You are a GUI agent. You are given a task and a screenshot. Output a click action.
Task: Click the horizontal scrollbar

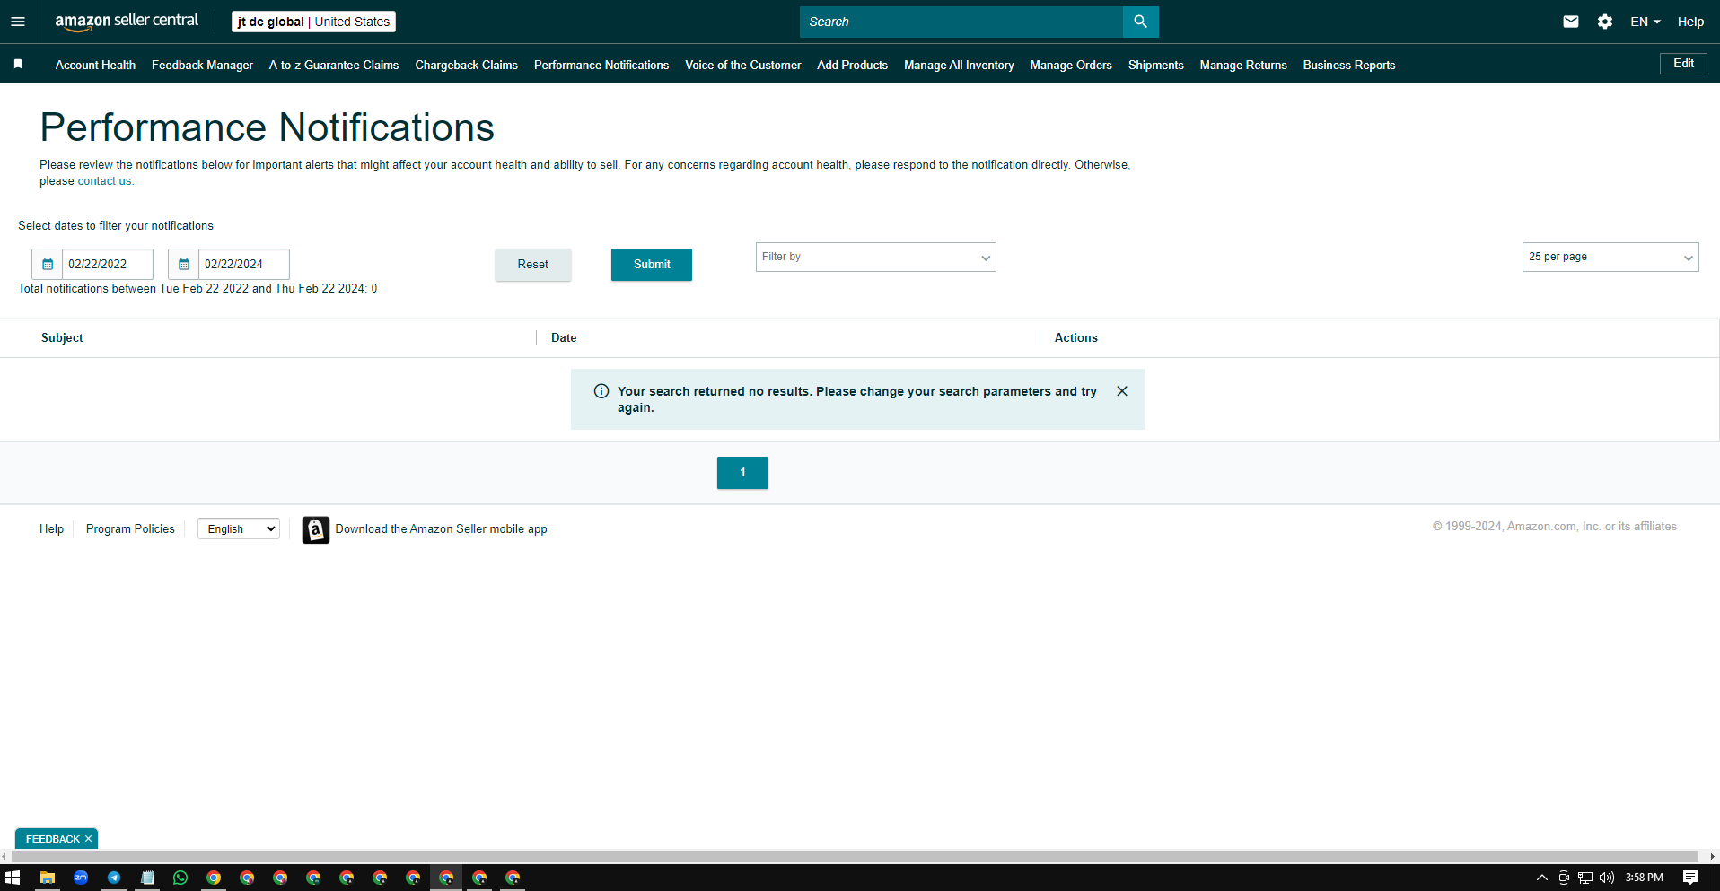tap(854, 857)
